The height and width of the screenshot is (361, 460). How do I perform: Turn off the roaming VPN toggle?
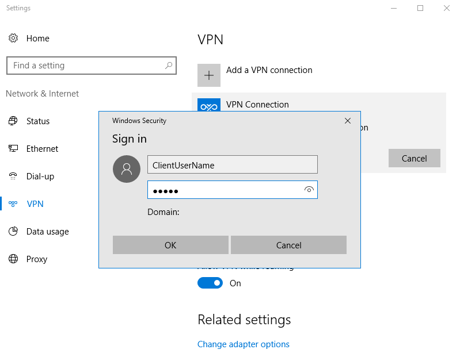tap(210, 283)
